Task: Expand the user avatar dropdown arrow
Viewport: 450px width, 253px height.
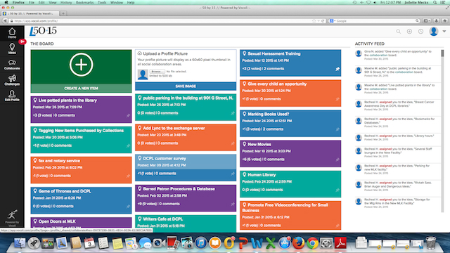Action: (444, 31)
